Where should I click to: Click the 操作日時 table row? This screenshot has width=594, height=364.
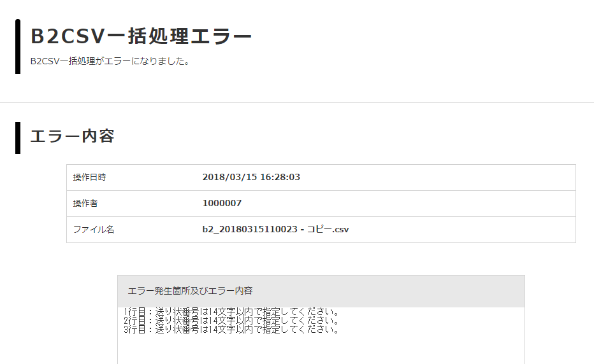(321, 178)
